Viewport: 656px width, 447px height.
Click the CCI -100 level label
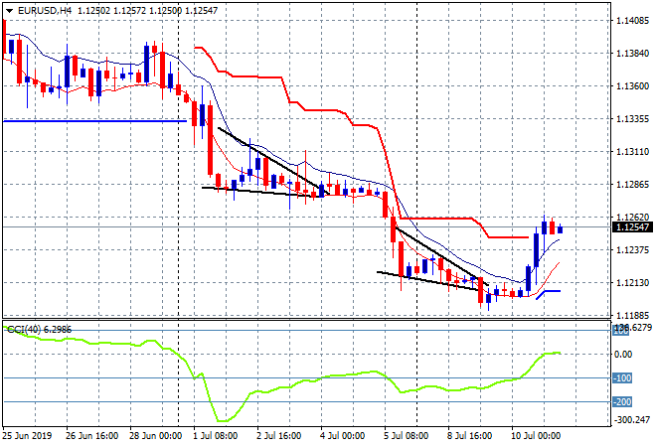[x=622, y=378]
